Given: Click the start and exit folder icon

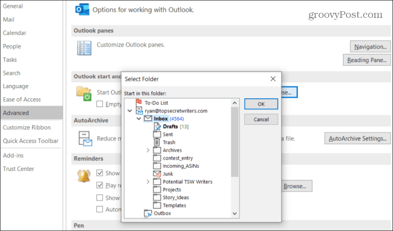Looking at the screenshot, I should (x=84, y=94).
